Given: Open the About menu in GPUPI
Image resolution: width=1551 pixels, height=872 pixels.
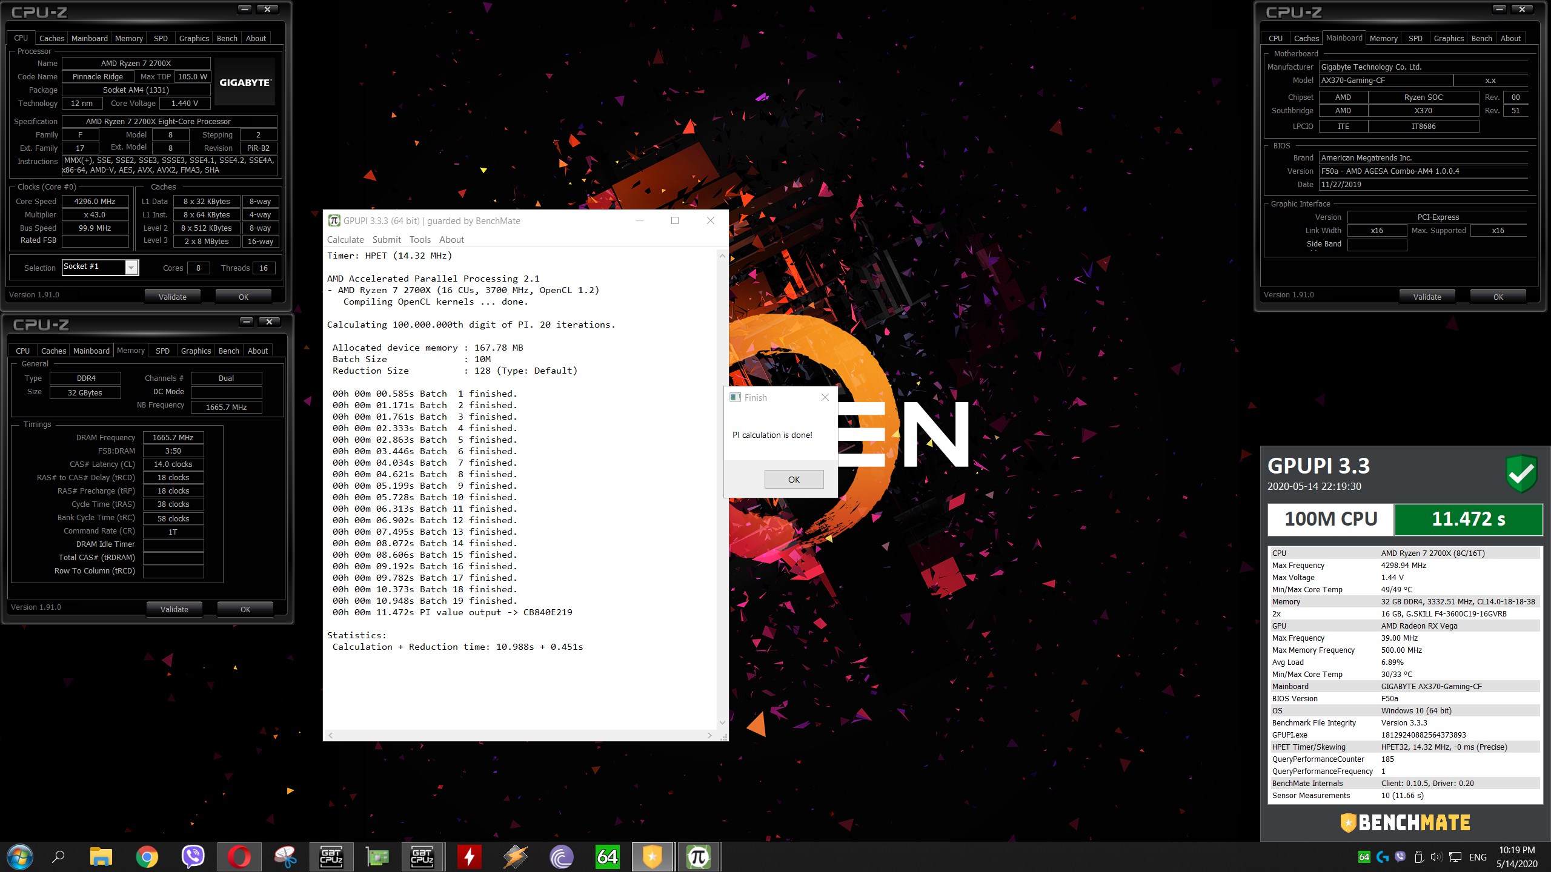Looking at the screenshot, I should click(x=451, y=240).
